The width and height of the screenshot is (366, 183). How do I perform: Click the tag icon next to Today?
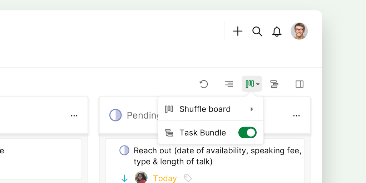(x=188, y=178)
